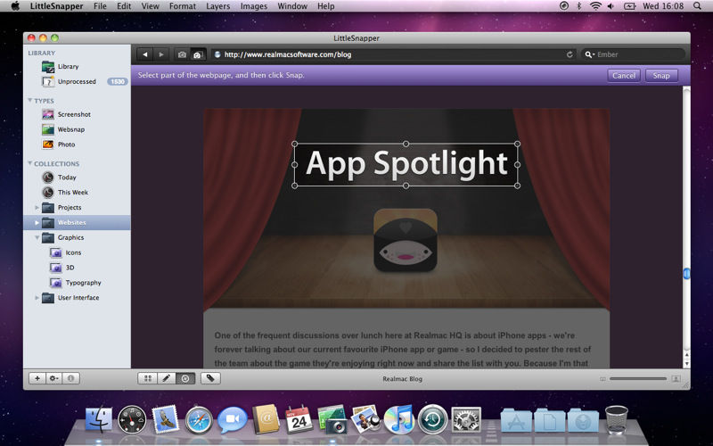This screenshot has width=713, height=446.
Task: Toggle the element snap camera mode
Action: tap(198, 54)
